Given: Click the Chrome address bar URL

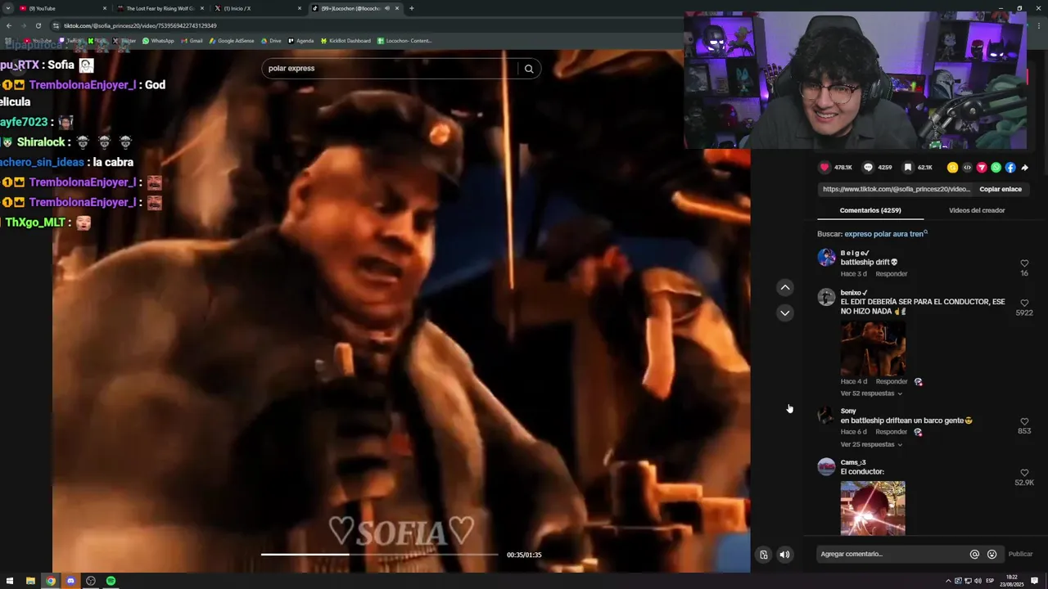Looking at the screenshot, I should [x=140, y=25].
